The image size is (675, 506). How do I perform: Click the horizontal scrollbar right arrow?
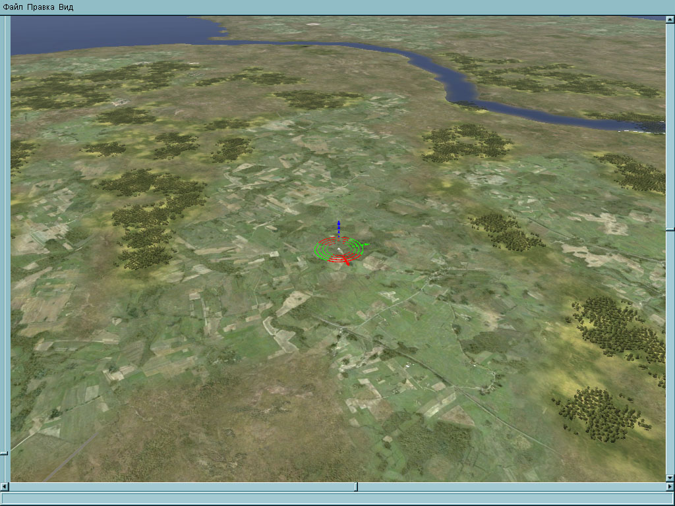click(670, 487)
